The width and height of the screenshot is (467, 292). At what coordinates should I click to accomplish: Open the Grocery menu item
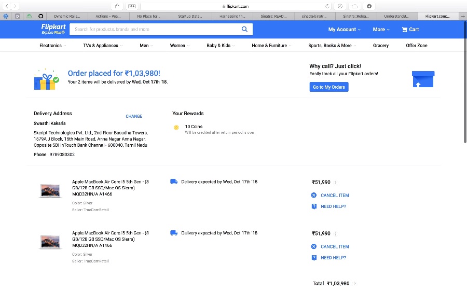pos(381,46)
